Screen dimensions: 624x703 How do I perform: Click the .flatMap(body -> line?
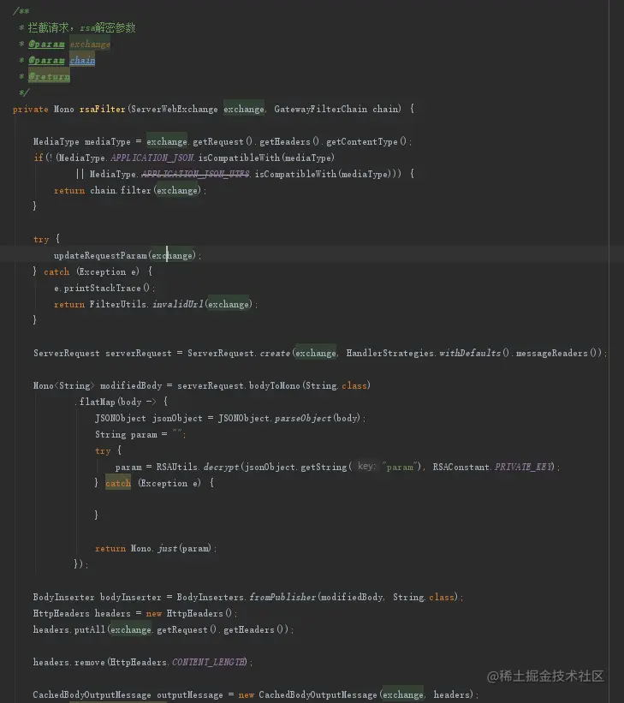click(x=122, y=402)
